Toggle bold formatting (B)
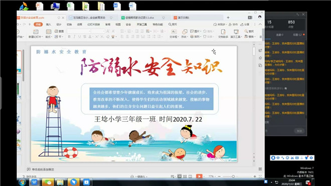Screen dimensions: 331x186 coord(69,37)
